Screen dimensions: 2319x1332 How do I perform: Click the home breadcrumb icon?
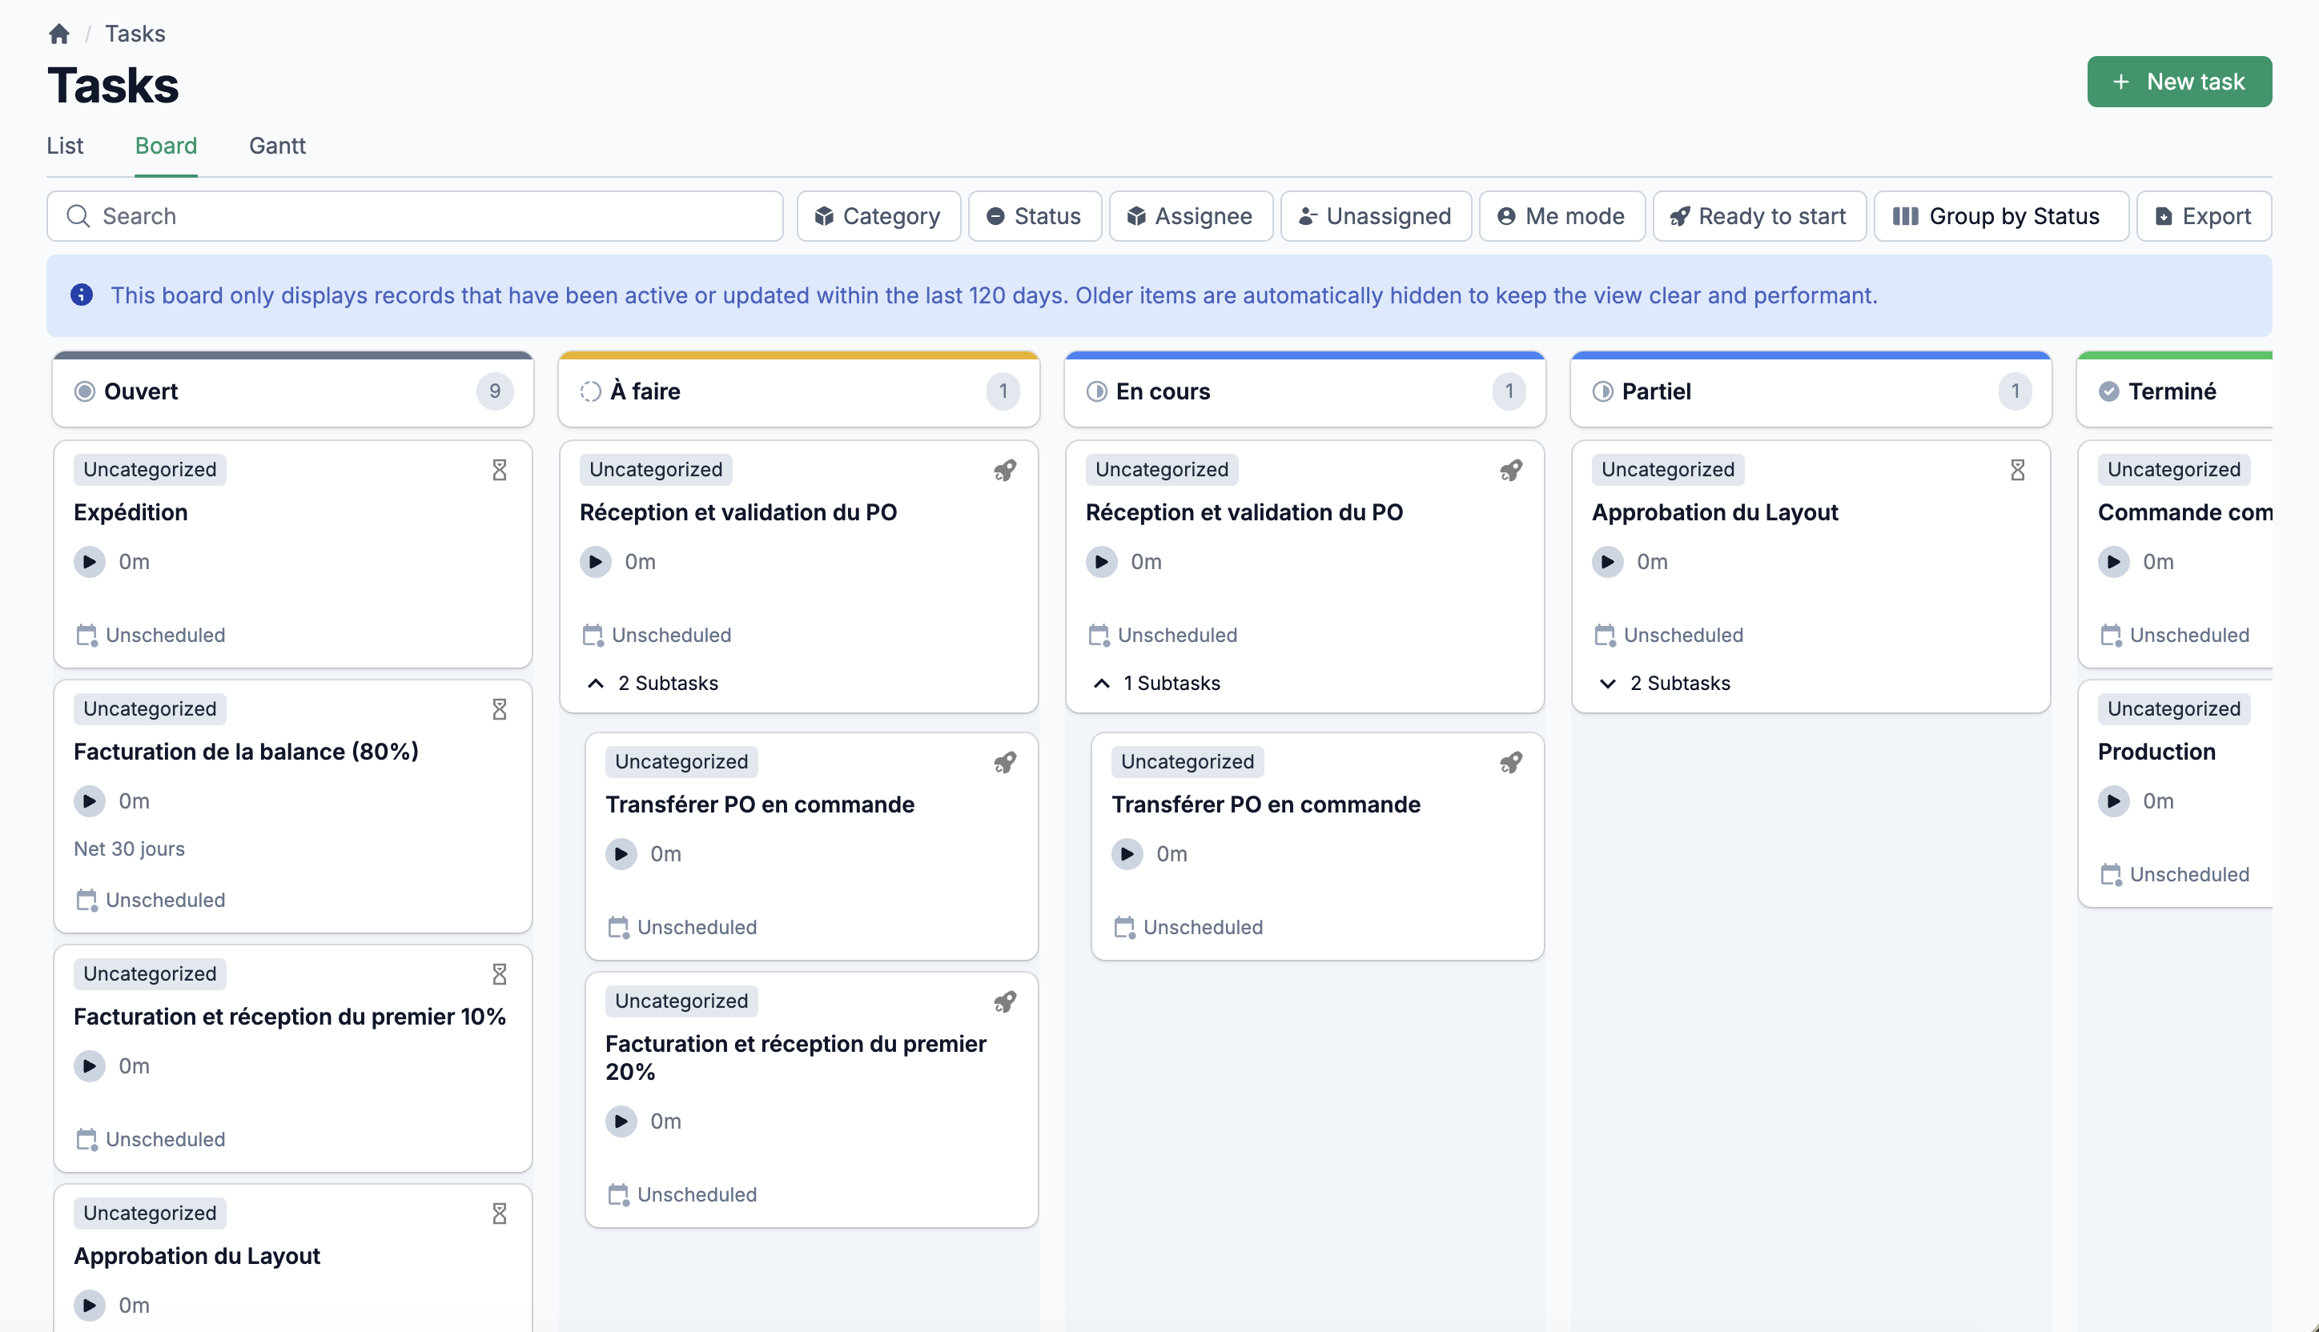coord(59,34)
